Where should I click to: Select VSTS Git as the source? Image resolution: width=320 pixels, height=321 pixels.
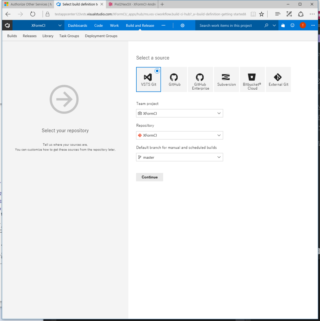click(x=149, y=79)
